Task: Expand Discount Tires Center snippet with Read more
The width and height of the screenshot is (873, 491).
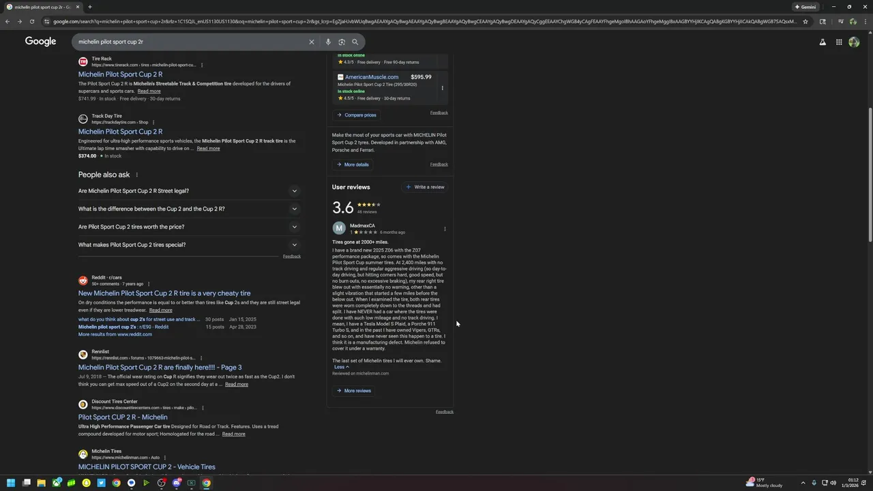Action: 233,434
